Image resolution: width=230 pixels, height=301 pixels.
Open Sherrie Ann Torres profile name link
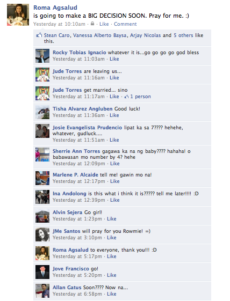[76, 151]
